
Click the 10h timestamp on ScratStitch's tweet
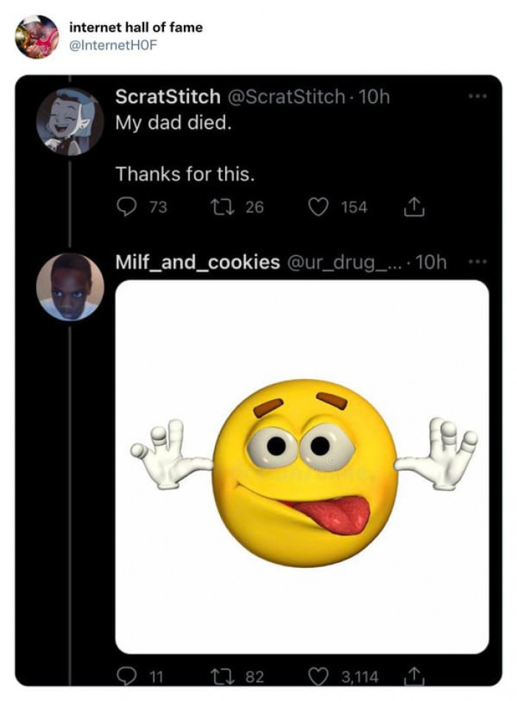click(x=374, y=96)
